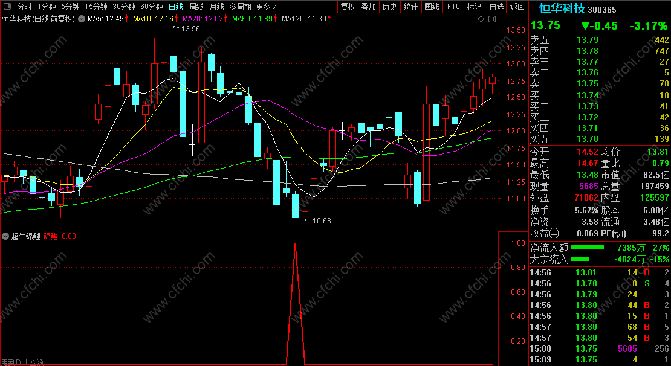
Task: Click the 叠加 overlay button
Action: (x=369, y=7)
